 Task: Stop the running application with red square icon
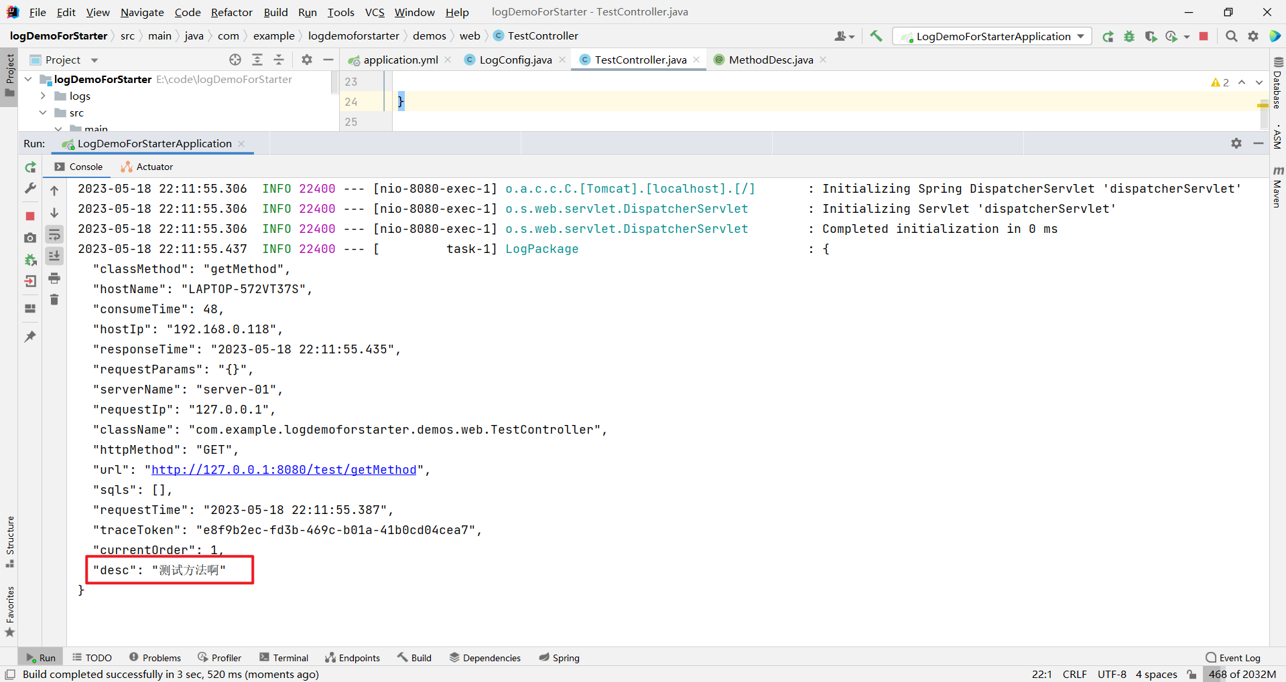pyautogui.click(x=30, y=216)
